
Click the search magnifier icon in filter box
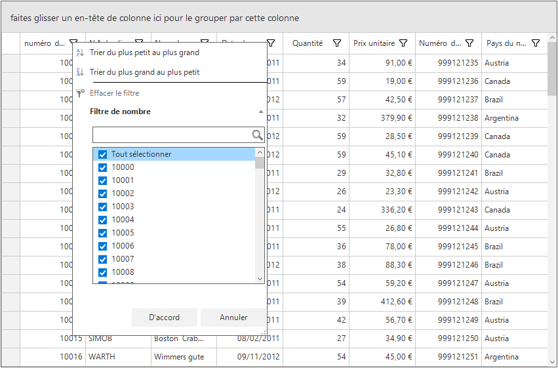[257, 135]
